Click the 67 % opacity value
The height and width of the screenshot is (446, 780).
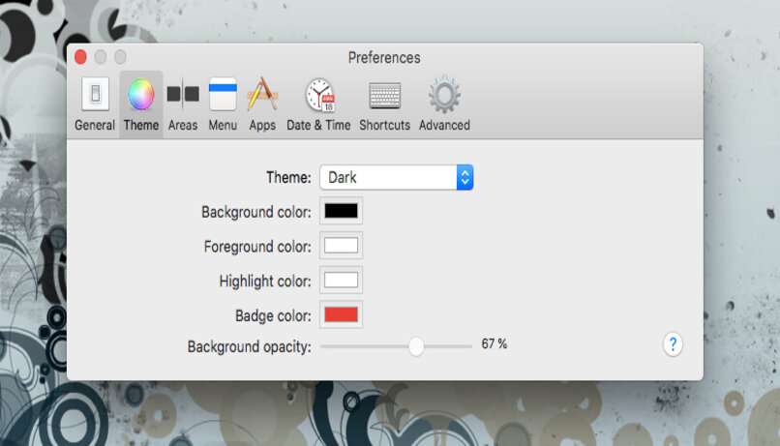(x=494, y=344)
